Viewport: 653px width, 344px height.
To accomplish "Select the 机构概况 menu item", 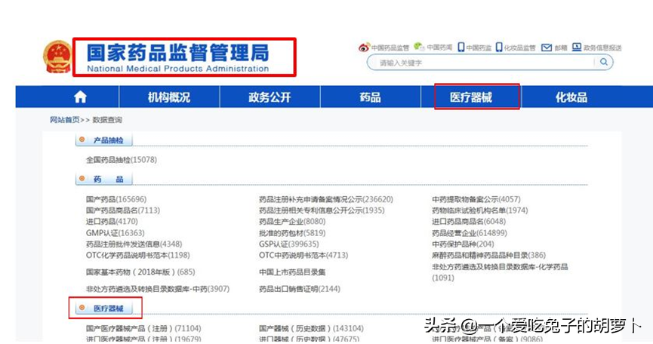I will (169, 97).
